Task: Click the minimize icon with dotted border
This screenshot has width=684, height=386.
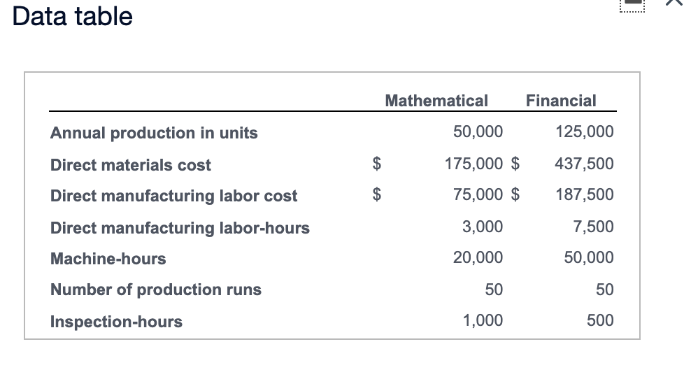Action: pos(632,5)
